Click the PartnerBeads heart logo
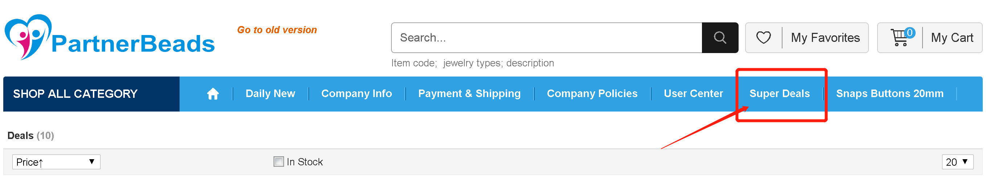Screen dimensions: 986x183 pos(28,37)
